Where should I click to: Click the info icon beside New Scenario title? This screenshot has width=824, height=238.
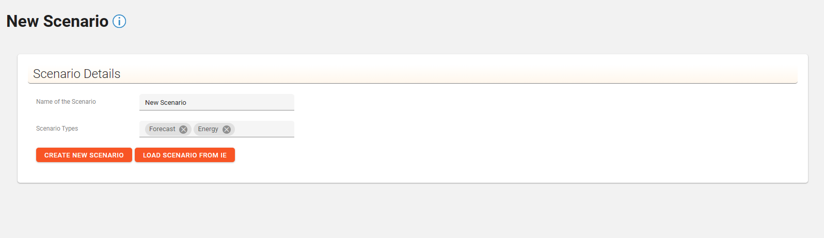point(119,21)
